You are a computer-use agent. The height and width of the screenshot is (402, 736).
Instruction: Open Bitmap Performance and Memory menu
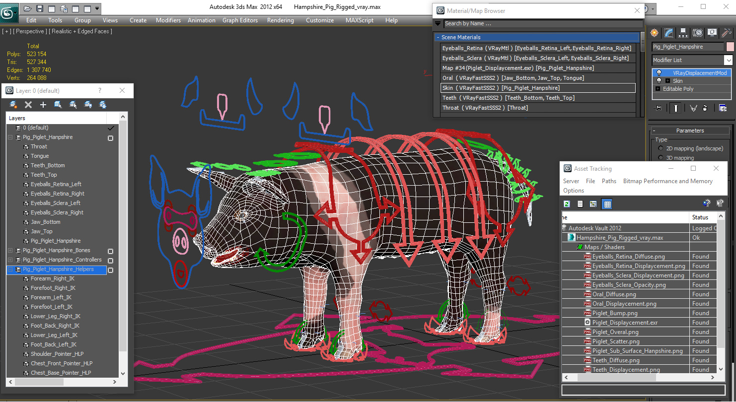click(667, 181)
